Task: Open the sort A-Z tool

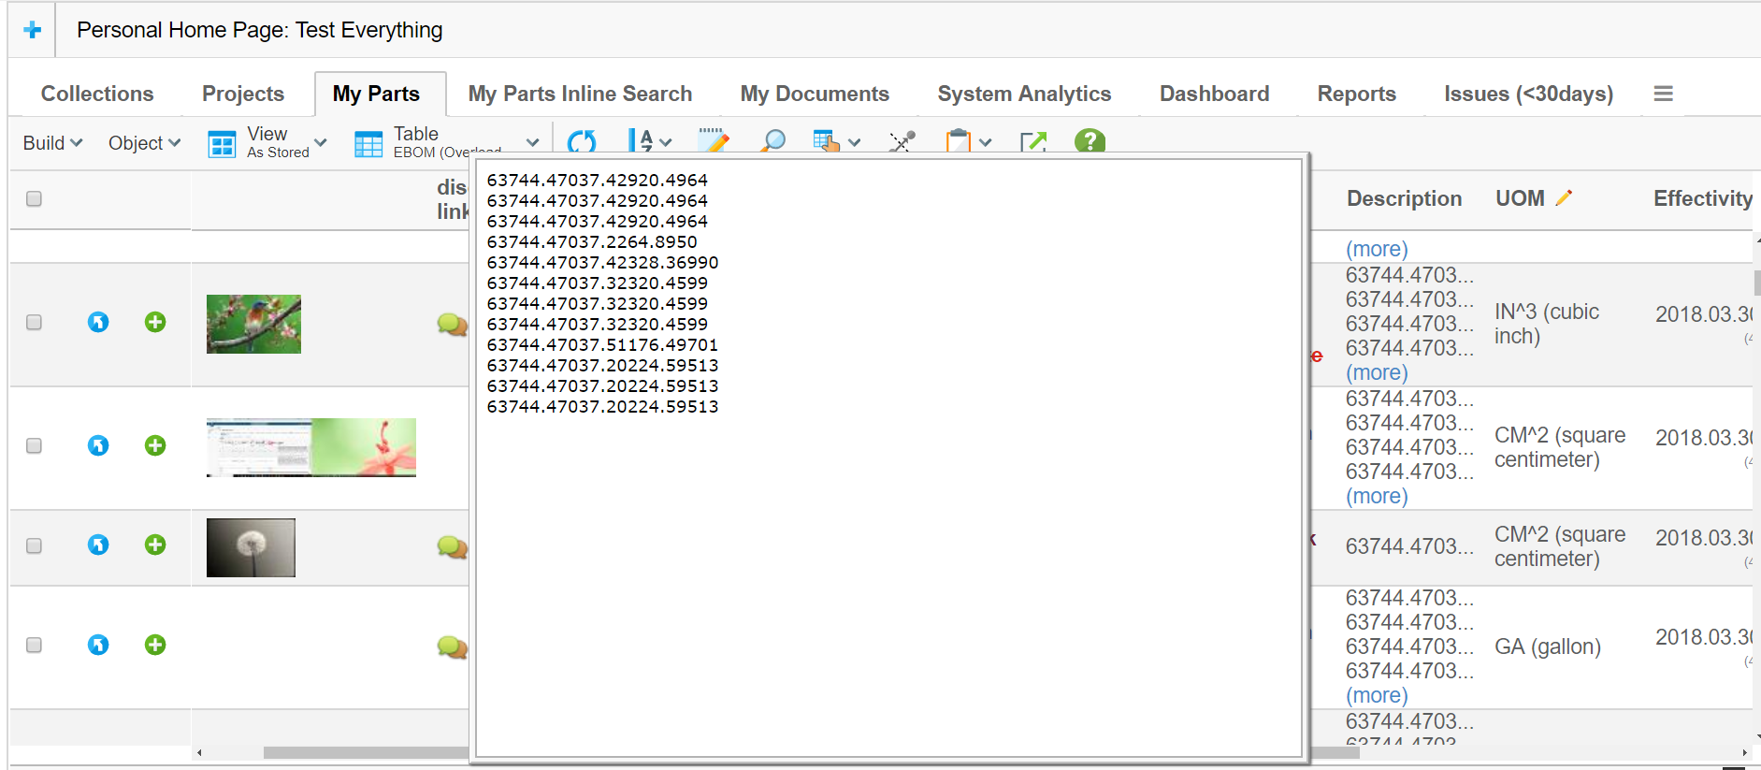Action: tap(642, 141)
